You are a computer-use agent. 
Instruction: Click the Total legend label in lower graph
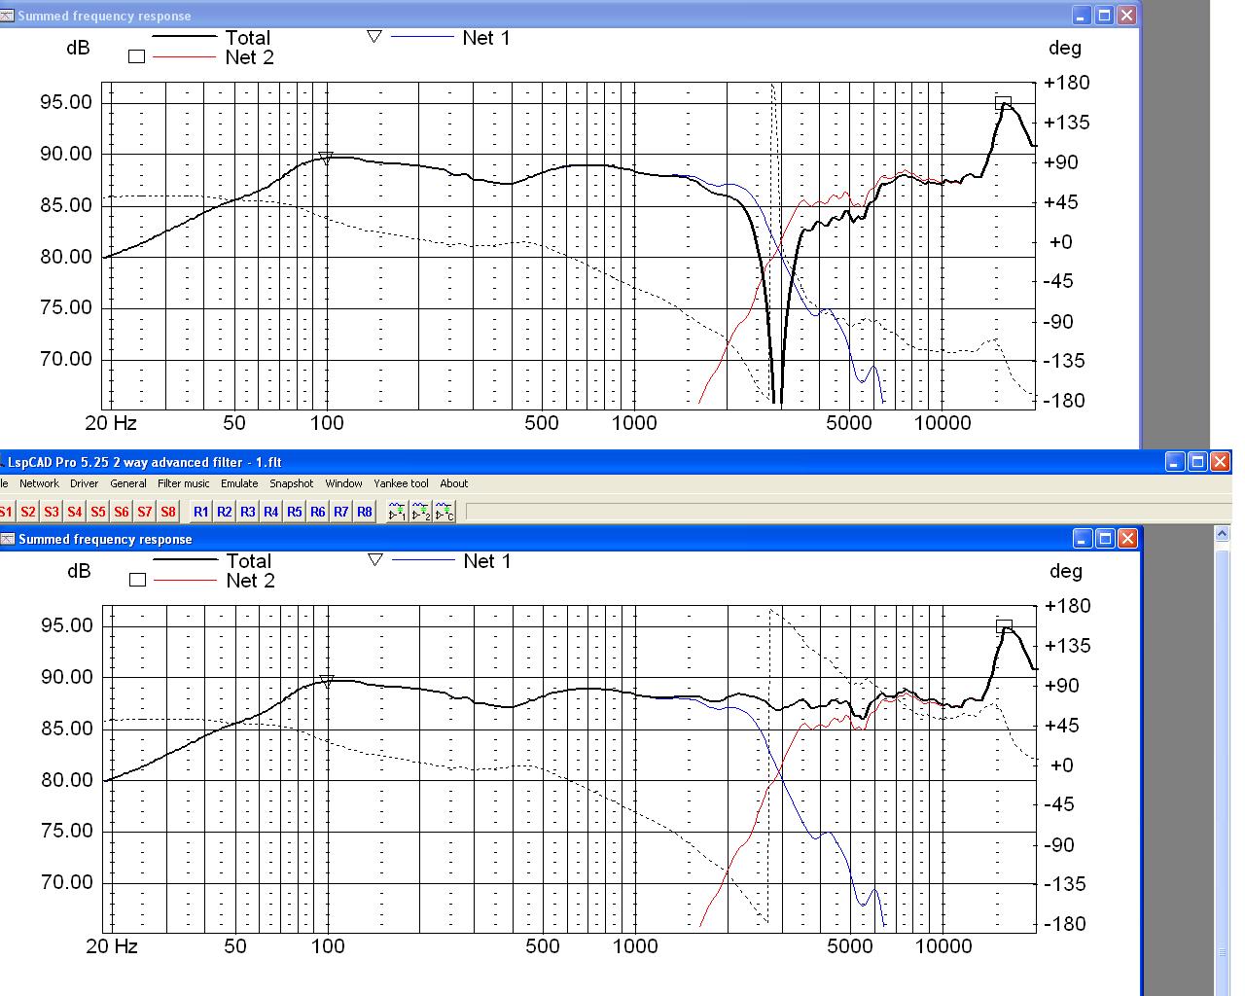tap(249, 561)
